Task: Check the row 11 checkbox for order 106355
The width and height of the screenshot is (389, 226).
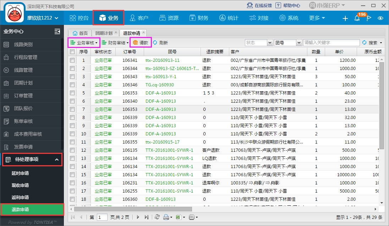Action: pyautogui.click(x=72, y=142)
